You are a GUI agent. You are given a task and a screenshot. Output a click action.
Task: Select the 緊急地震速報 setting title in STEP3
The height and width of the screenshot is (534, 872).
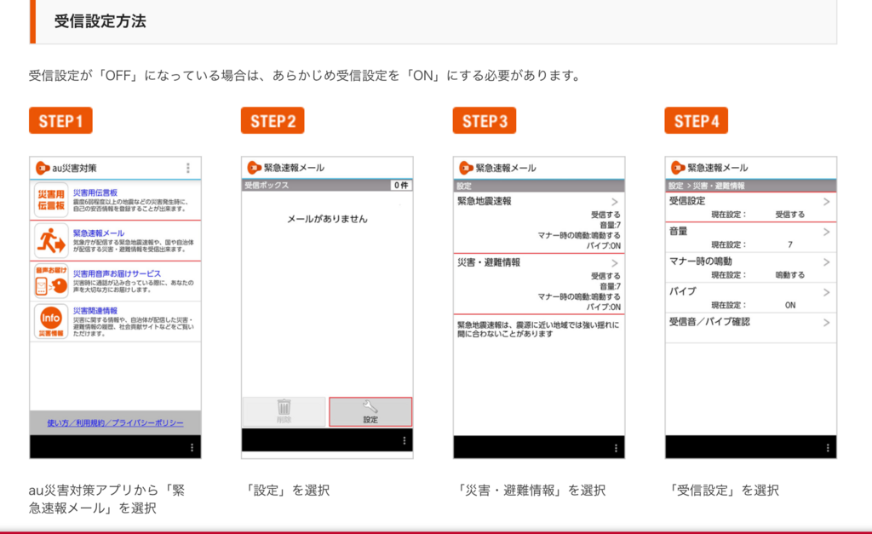point(485,201)
